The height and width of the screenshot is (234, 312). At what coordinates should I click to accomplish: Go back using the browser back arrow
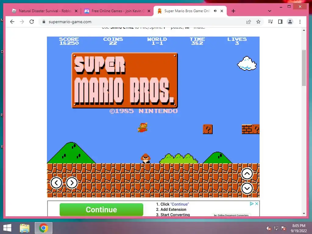tap(12, 22)
